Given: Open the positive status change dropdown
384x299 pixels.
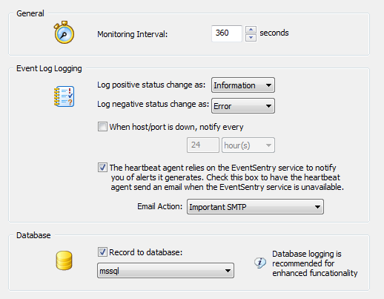Looking at the screenshot, I should pos(243,85).
